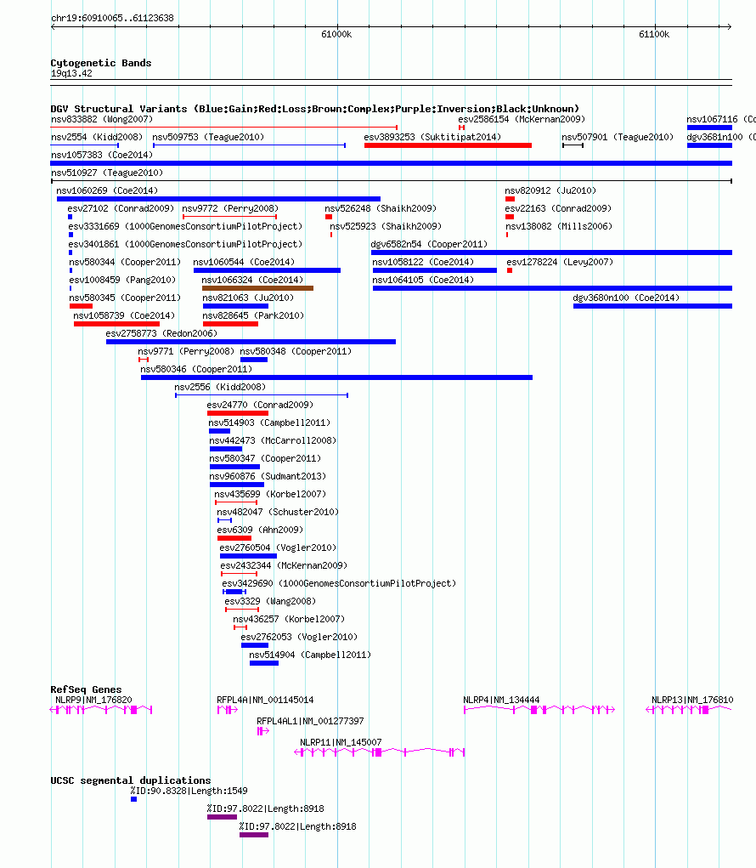Image resolution: width=756 pixels, height=868 pixels.
Task: Click the nsv821063 (Ju2010) label
Action: click(x=248, y=298)
